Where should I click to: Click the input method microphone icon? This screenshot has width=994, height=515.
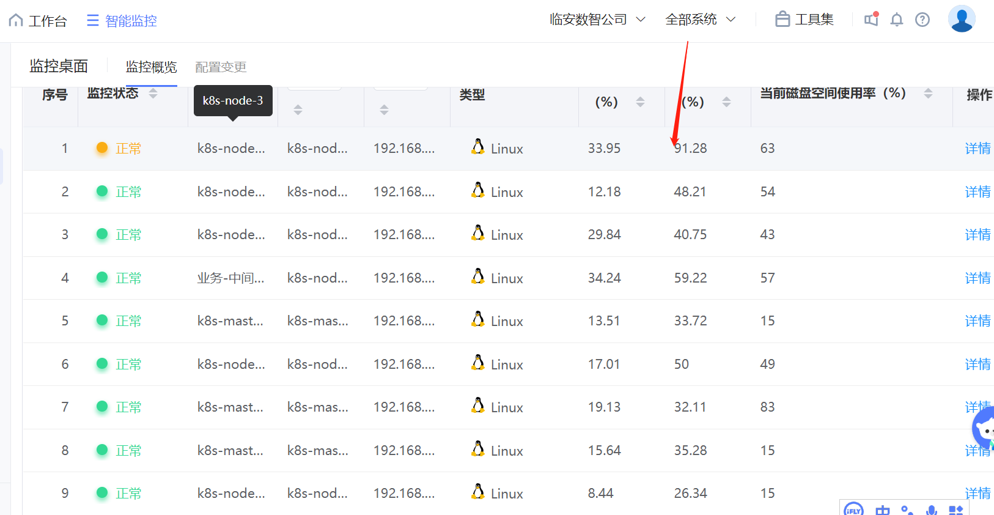tap(931, 510)
